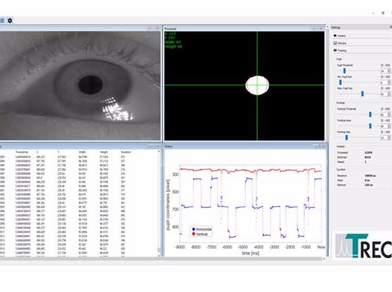Click the Purkinje Size value spinner
Image resolution: width=392 pixels, height=292 pixels.
385,138
